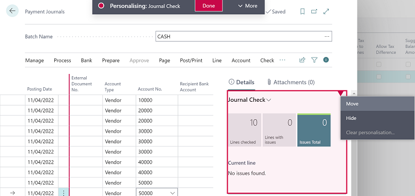This screenshot has height=196, width=415.
Task: Click the Issues Total tile
Action: (314, 130)
